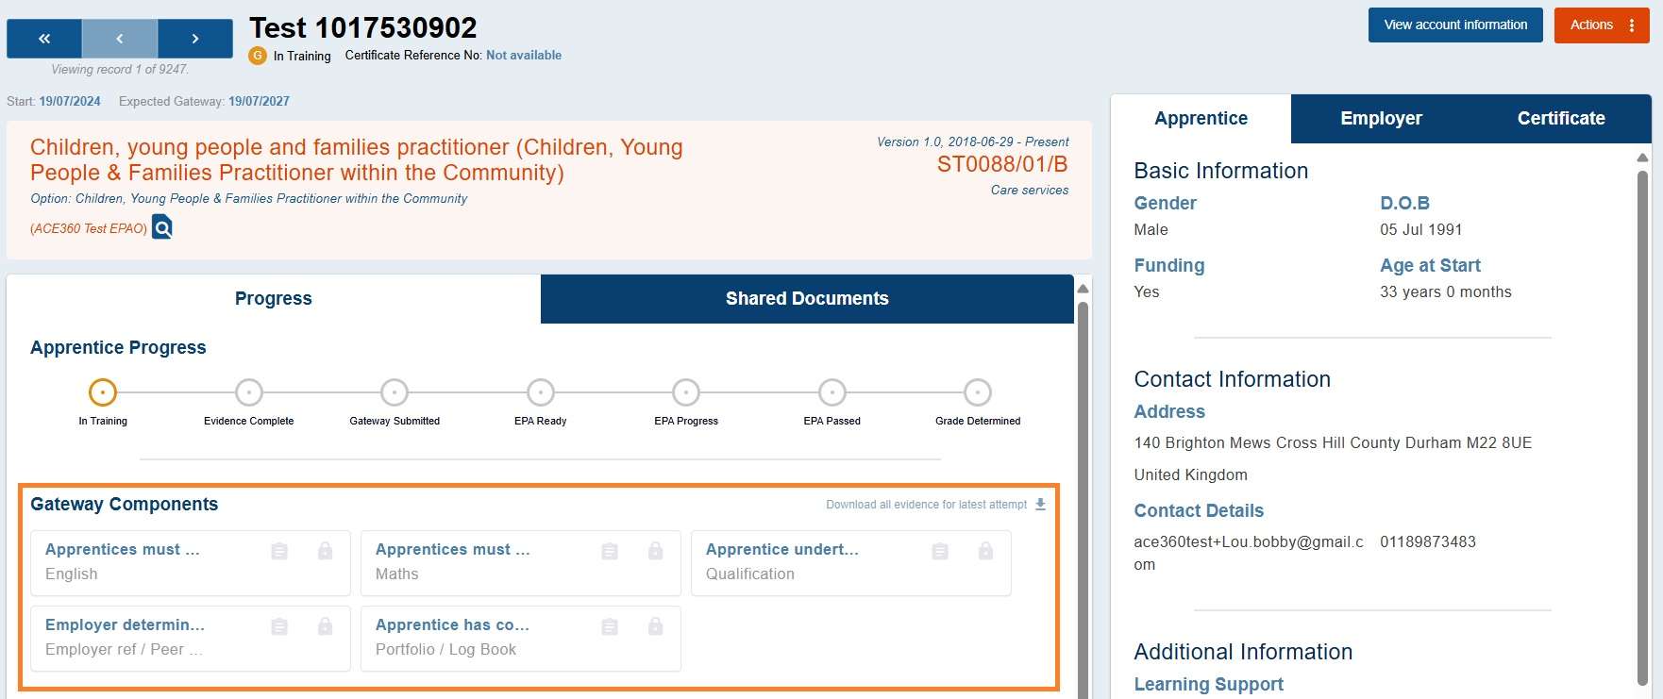
Task: Select the clipboard icon on Portfolio / Log Book
Action: click(609, 625)
